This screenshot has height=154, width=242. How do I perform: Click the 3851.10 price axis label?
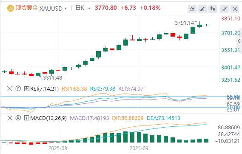click(231, 19)
